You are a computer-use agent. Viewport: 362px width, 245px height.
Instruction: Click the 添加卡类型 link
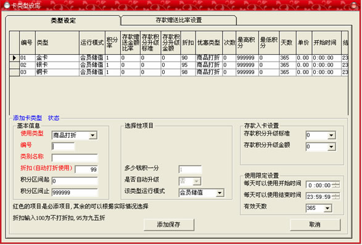(x=28, y=118)
